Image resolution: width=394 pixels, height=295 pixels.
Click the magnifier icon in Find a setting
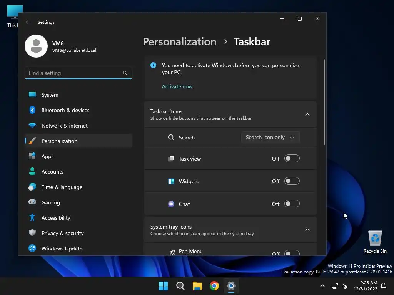point(125,73)
